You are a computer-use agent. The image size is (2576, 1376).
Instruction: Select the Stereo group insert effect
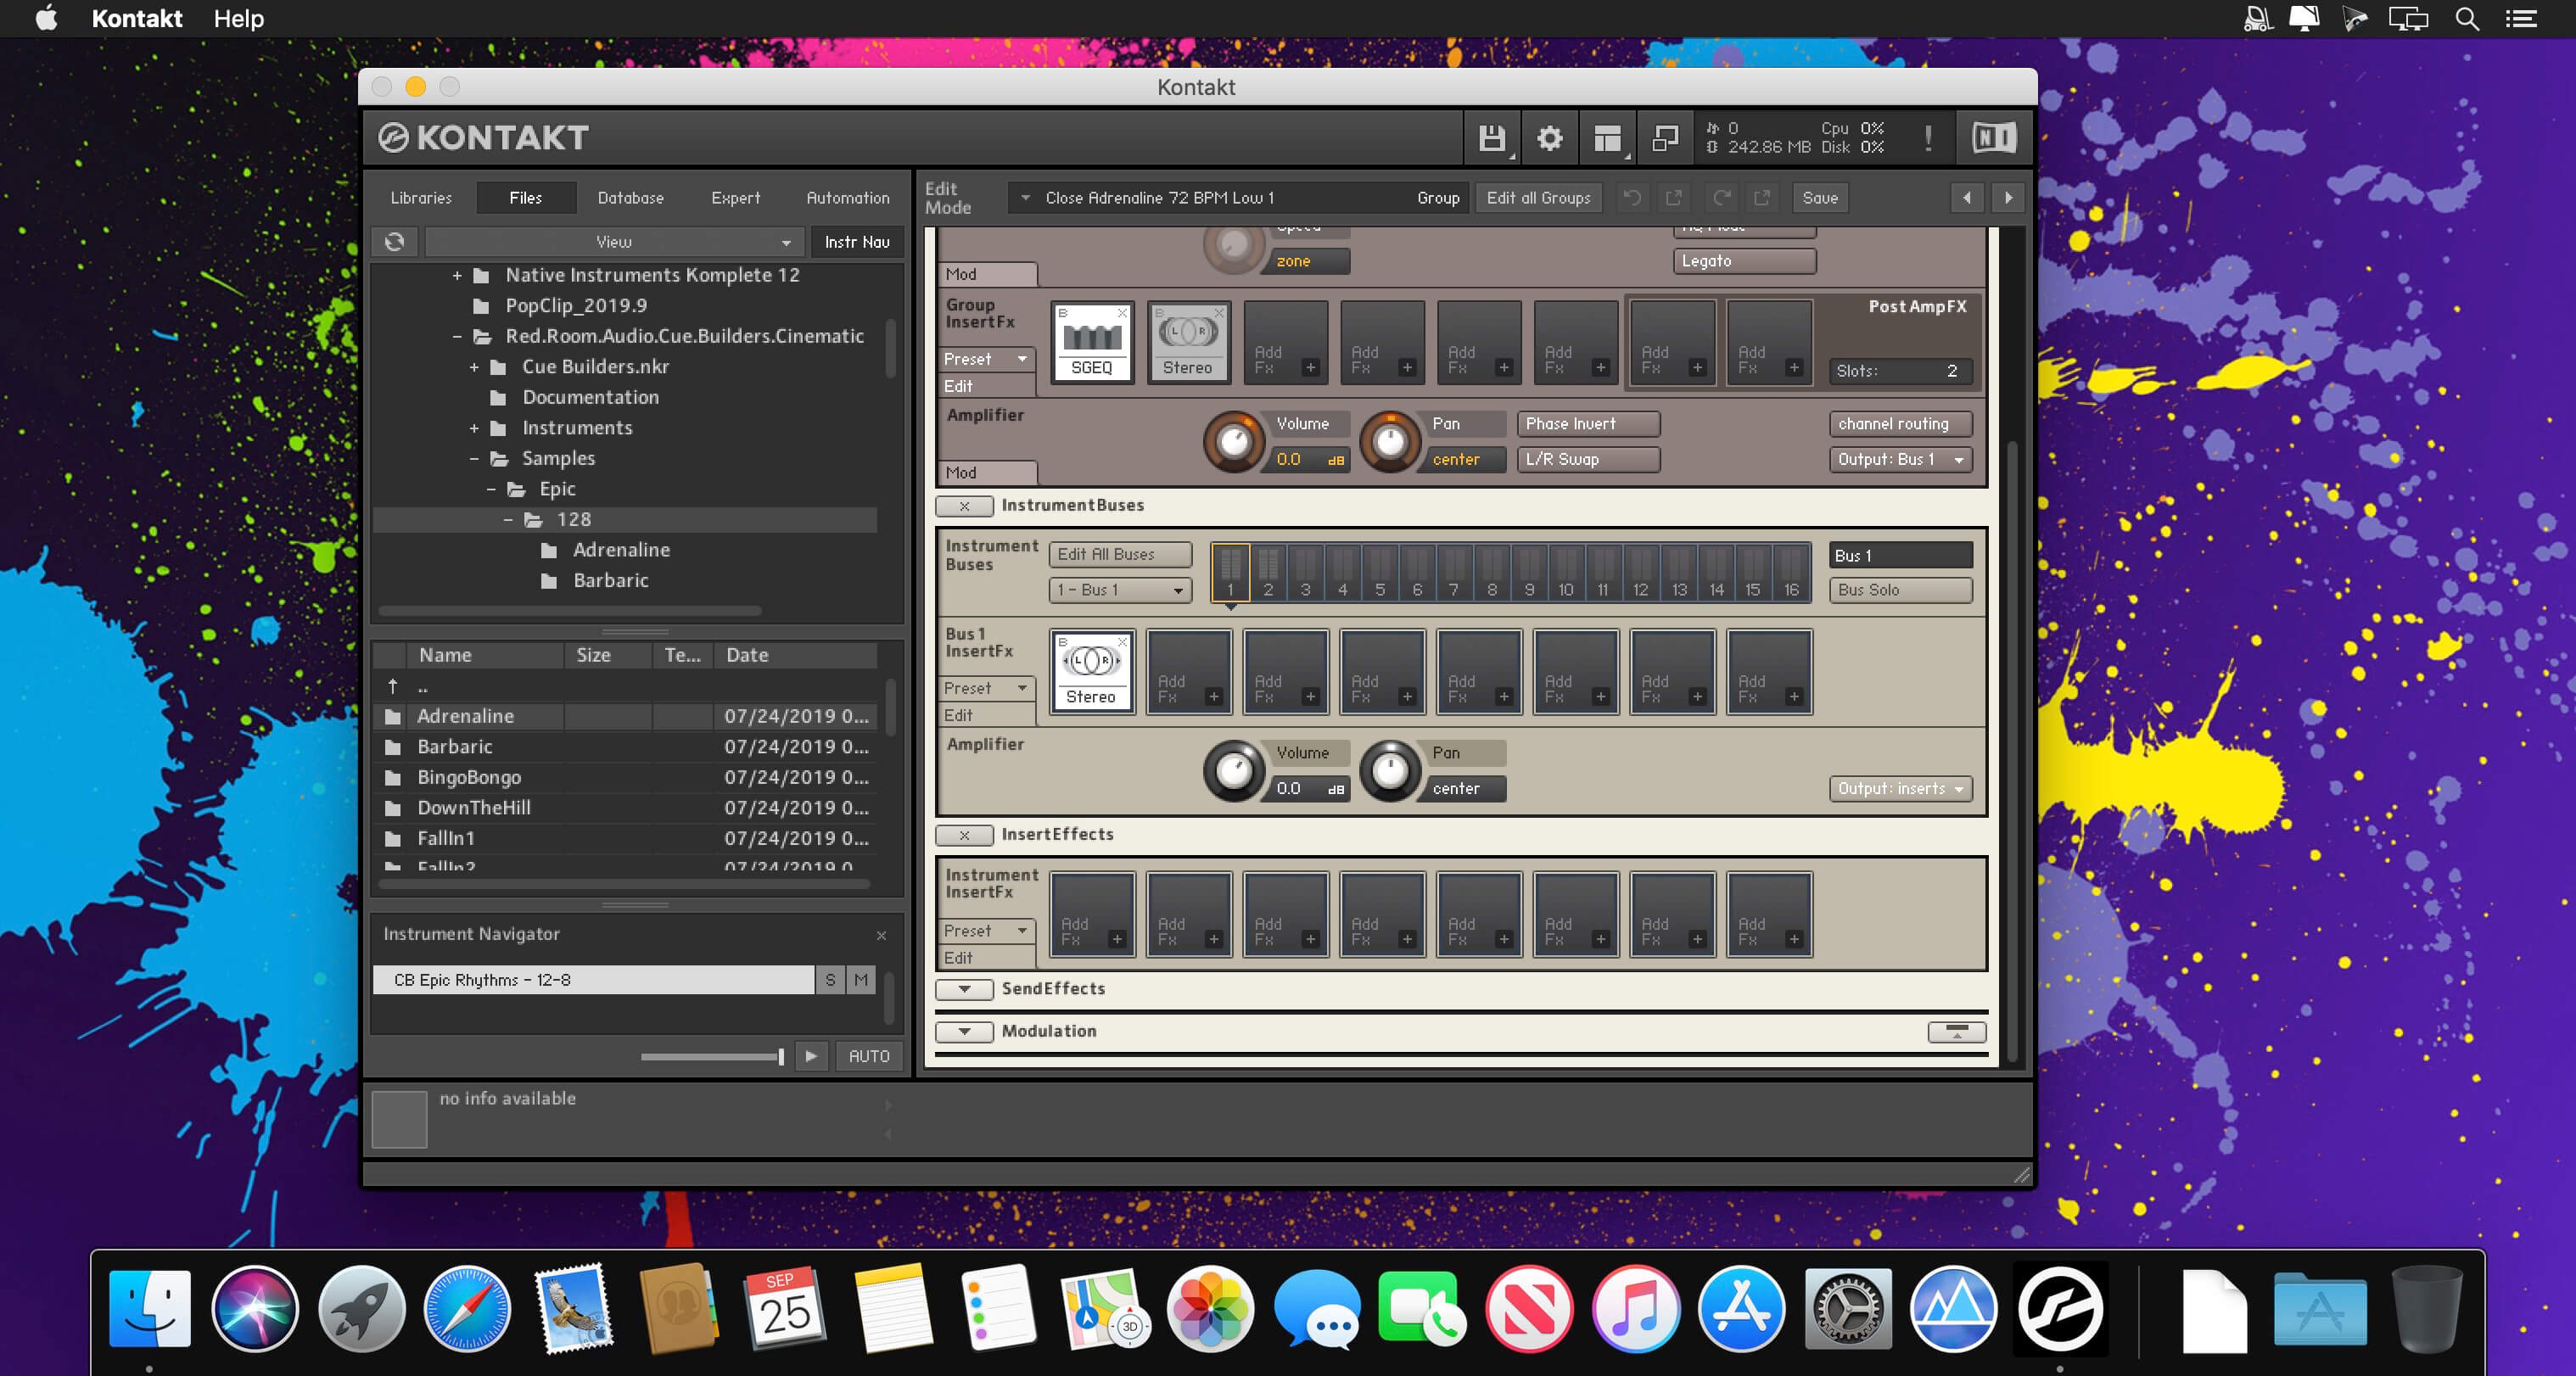click(1188, 341)
